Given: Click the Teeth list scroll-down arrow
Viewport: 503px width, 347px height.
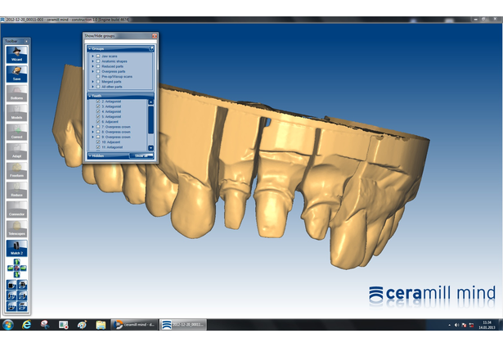Looking at the screenshot, I should point(150,147).
